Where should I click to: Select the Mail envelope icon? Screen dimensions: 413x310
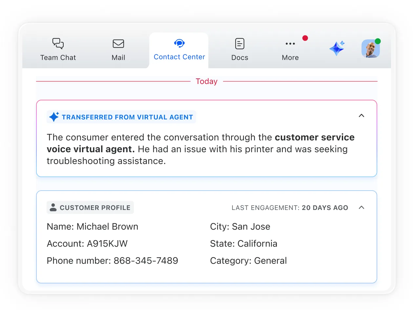point(118,43)
